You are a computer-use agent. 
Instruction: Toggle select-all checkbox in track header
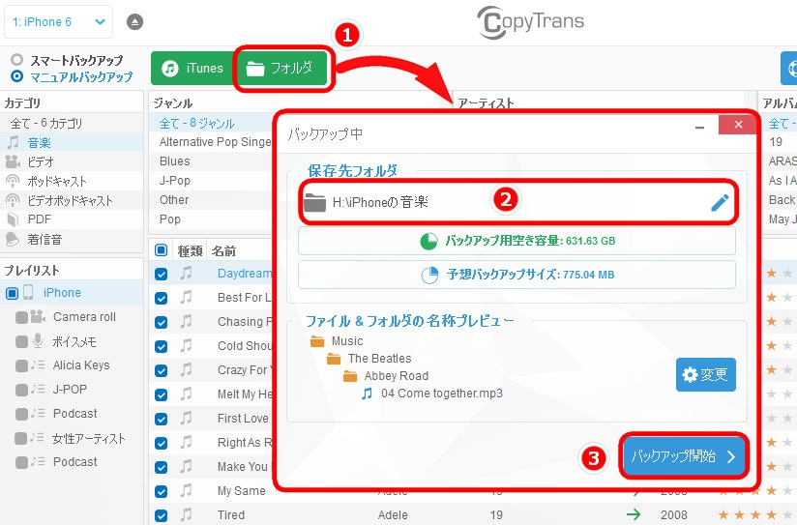point(162,250)
